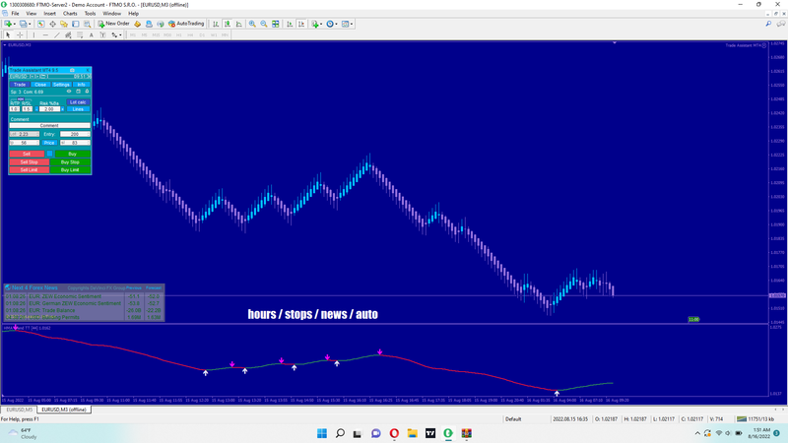Open the Help menu

tap(133, 14)
